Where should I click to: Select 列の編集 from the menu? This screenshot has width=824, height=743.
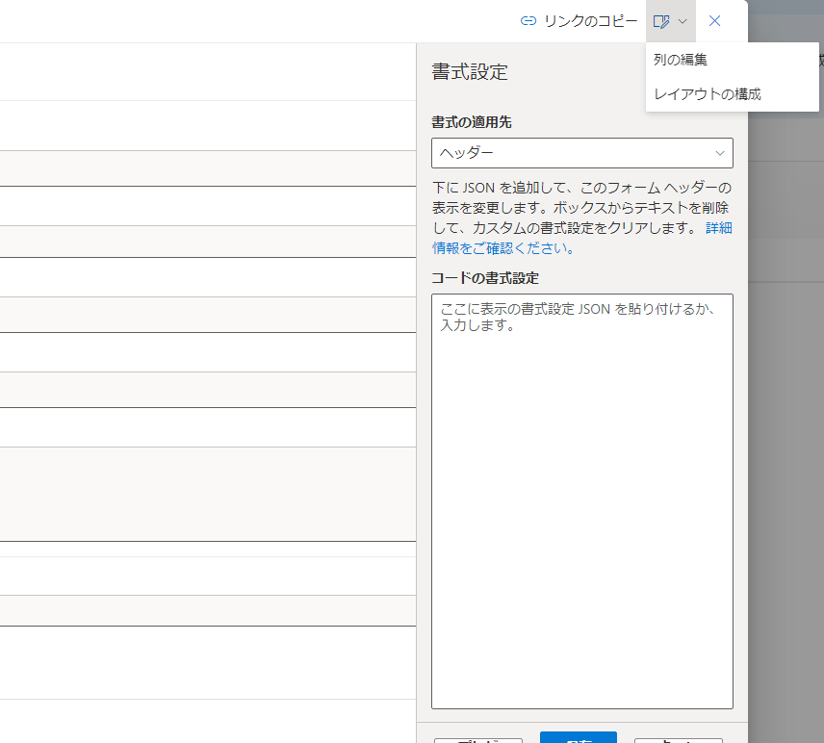pyautogui.click(x=681, y=60)
